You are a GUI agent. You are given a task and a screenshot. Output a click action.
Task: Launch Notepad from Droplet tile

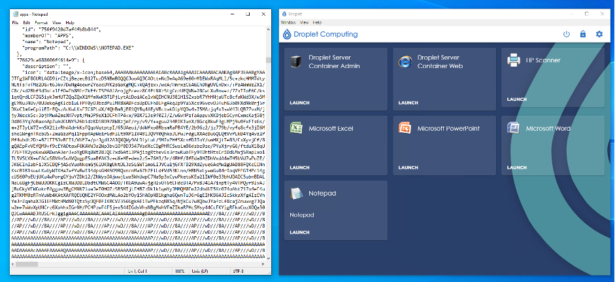[x=299, y=232]
